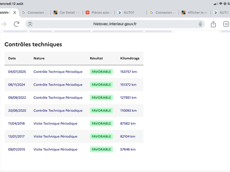Click the Pièces auto red favicon
This screenshot has height=172, width=230.
(87, 13)
